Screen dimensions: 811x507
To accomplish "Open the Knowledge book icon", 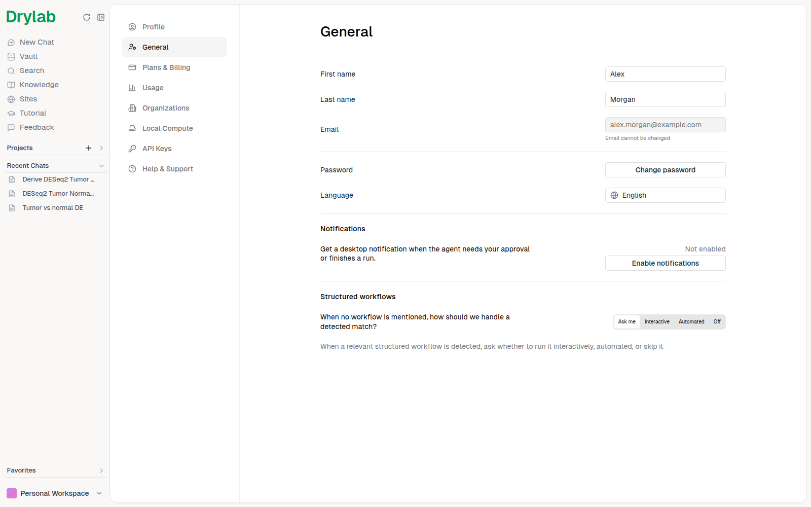I will click(11, 85).
